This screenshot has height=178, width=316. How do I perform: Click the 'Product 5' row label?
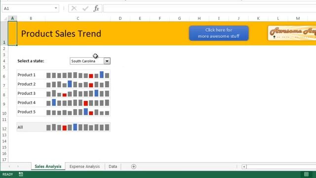click(26, 112)
